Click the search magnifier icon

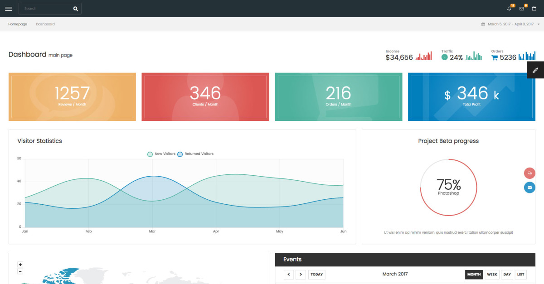click(x=75, y=9)
